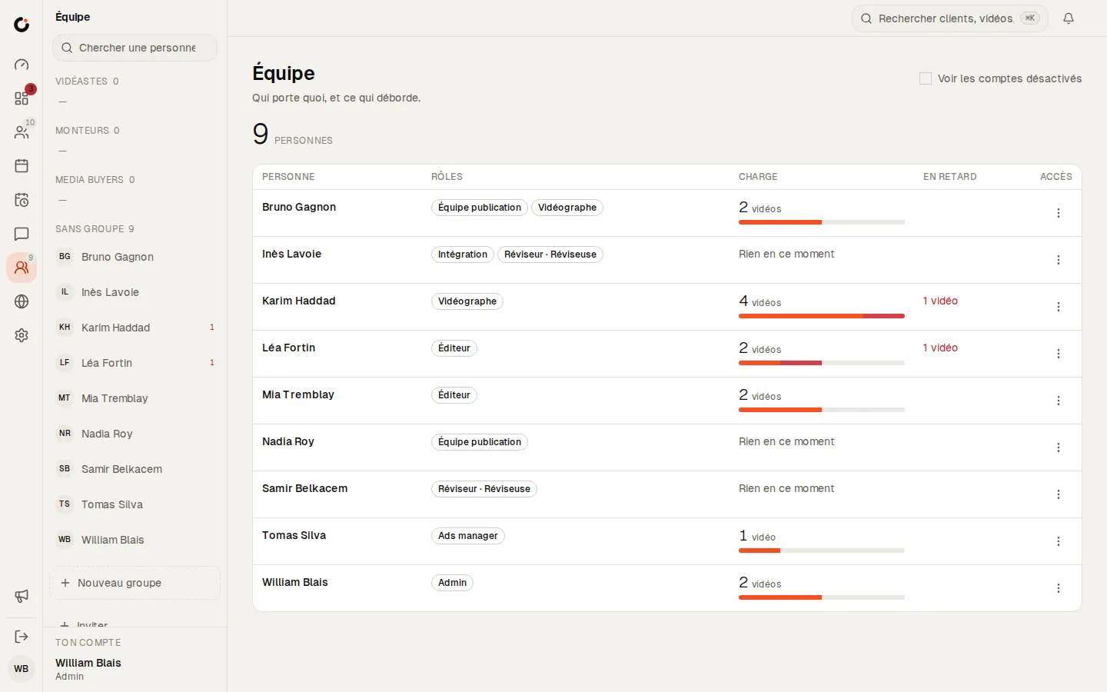This screenshot has width=1107, height=692.
Task: Open the grid icon with red badge
Action: click(x=22, y=98)
